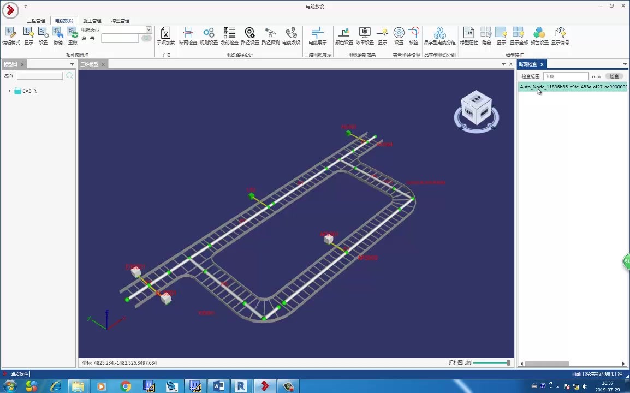Switch to the 工程管理 ribbon tab
630x393 pixels.
[x=36, y=21]
